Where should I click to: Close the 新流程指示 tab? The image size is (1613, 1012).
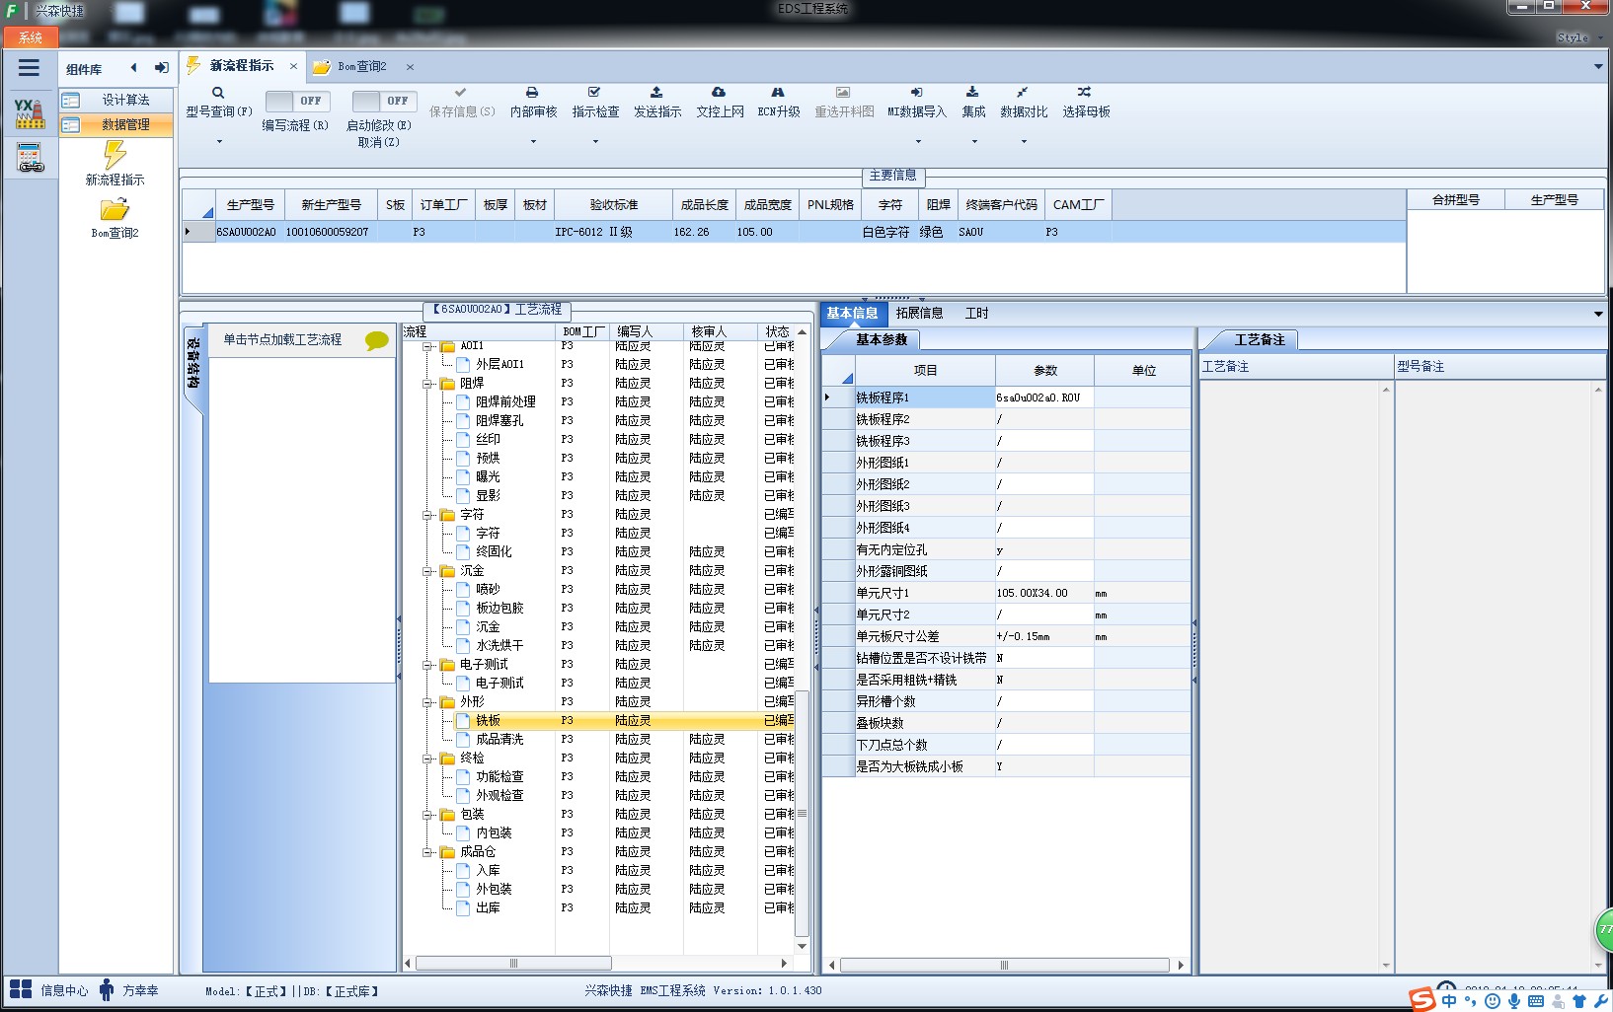coord(293,66)
